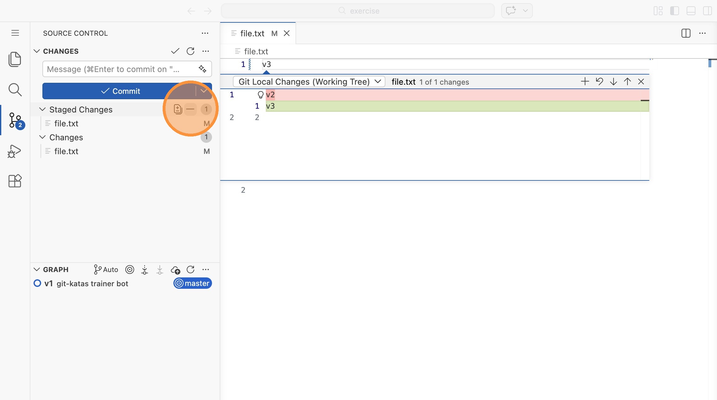Open the hamburger application menu

15,33
